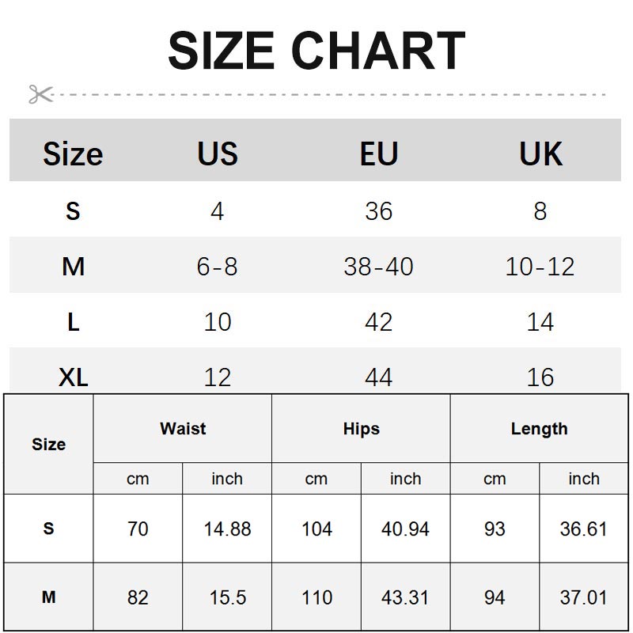Click the length cm value 93
This screenshot has width=633, height=633.
495,529
